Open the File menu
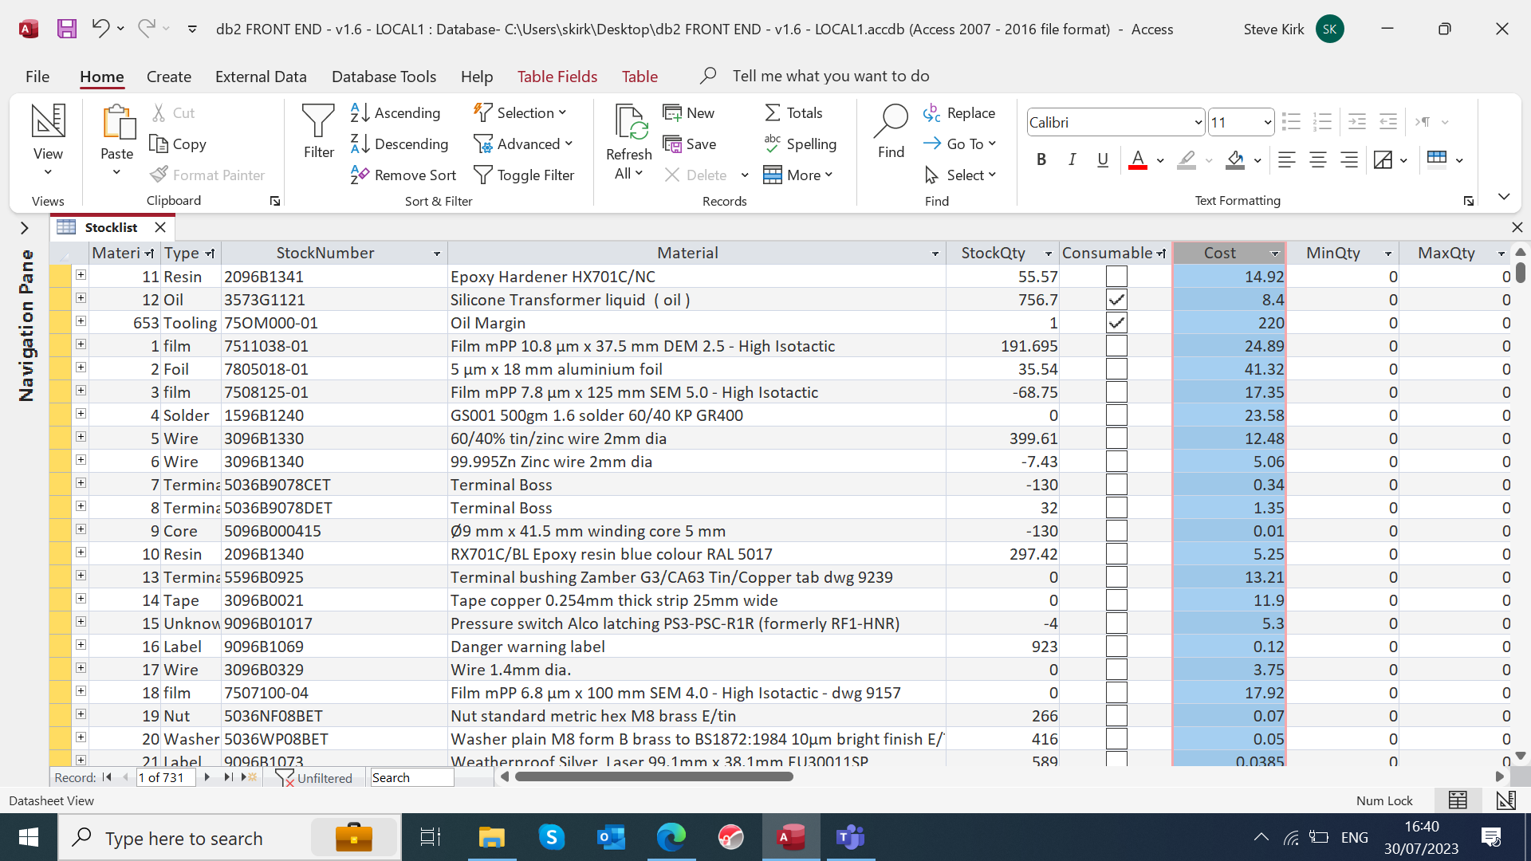This screenshot has width=1531, height=861. coord(37,77)
